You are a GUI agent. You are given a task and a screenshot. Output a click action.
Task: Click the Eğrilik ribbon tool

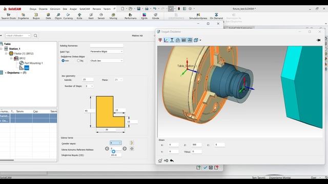[144, 16]
